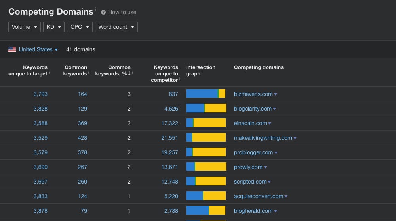Click the United States flag icon
Image resolution: width=396 pixels, height=221 pixels.
(x=12, y=49)
